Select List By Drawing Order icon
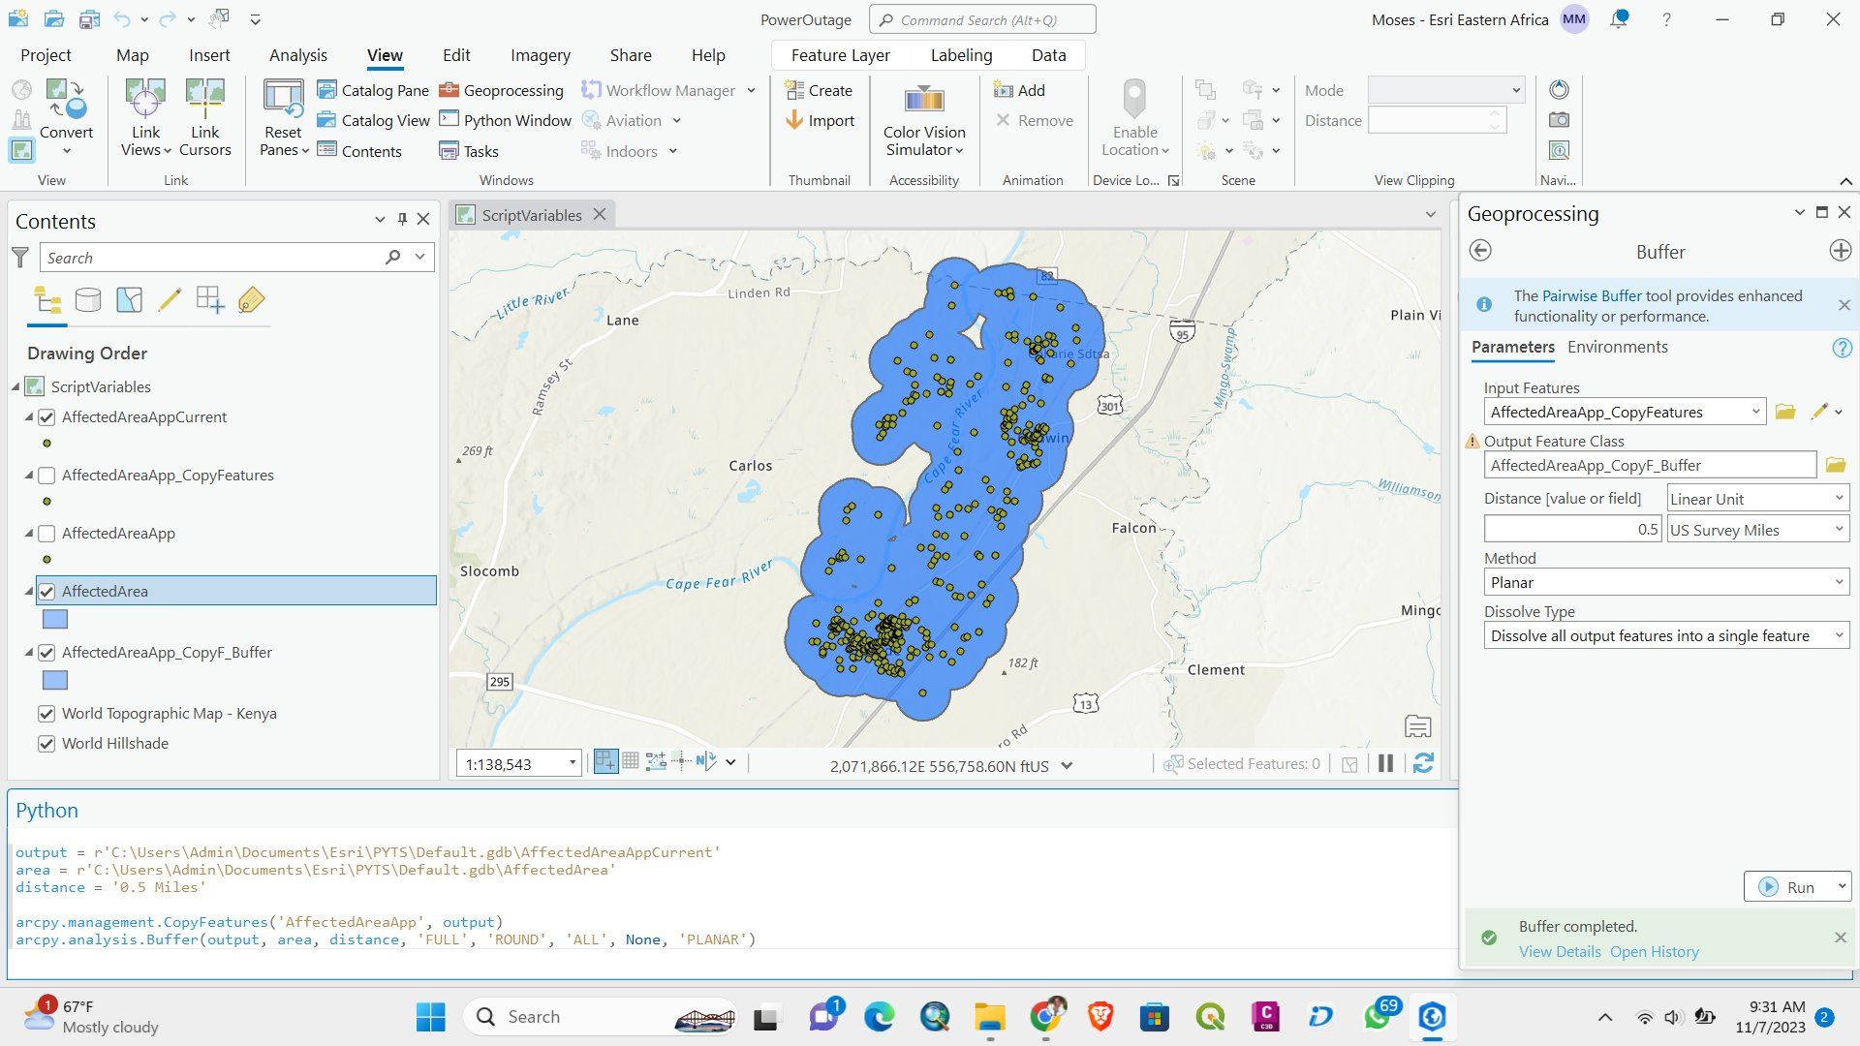 click(47, 300)
